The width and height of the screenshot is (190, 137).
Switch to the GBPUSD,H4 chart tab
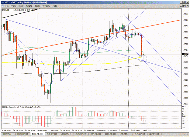pos(95,134)
